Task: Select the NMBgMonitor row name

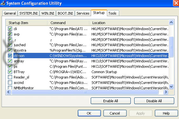Action: [x=23, y=88]
